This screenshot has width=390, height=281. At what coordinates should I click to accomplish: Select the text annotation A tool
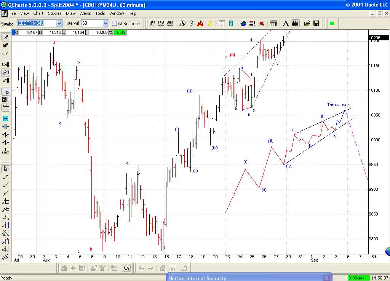click(286, 23)
